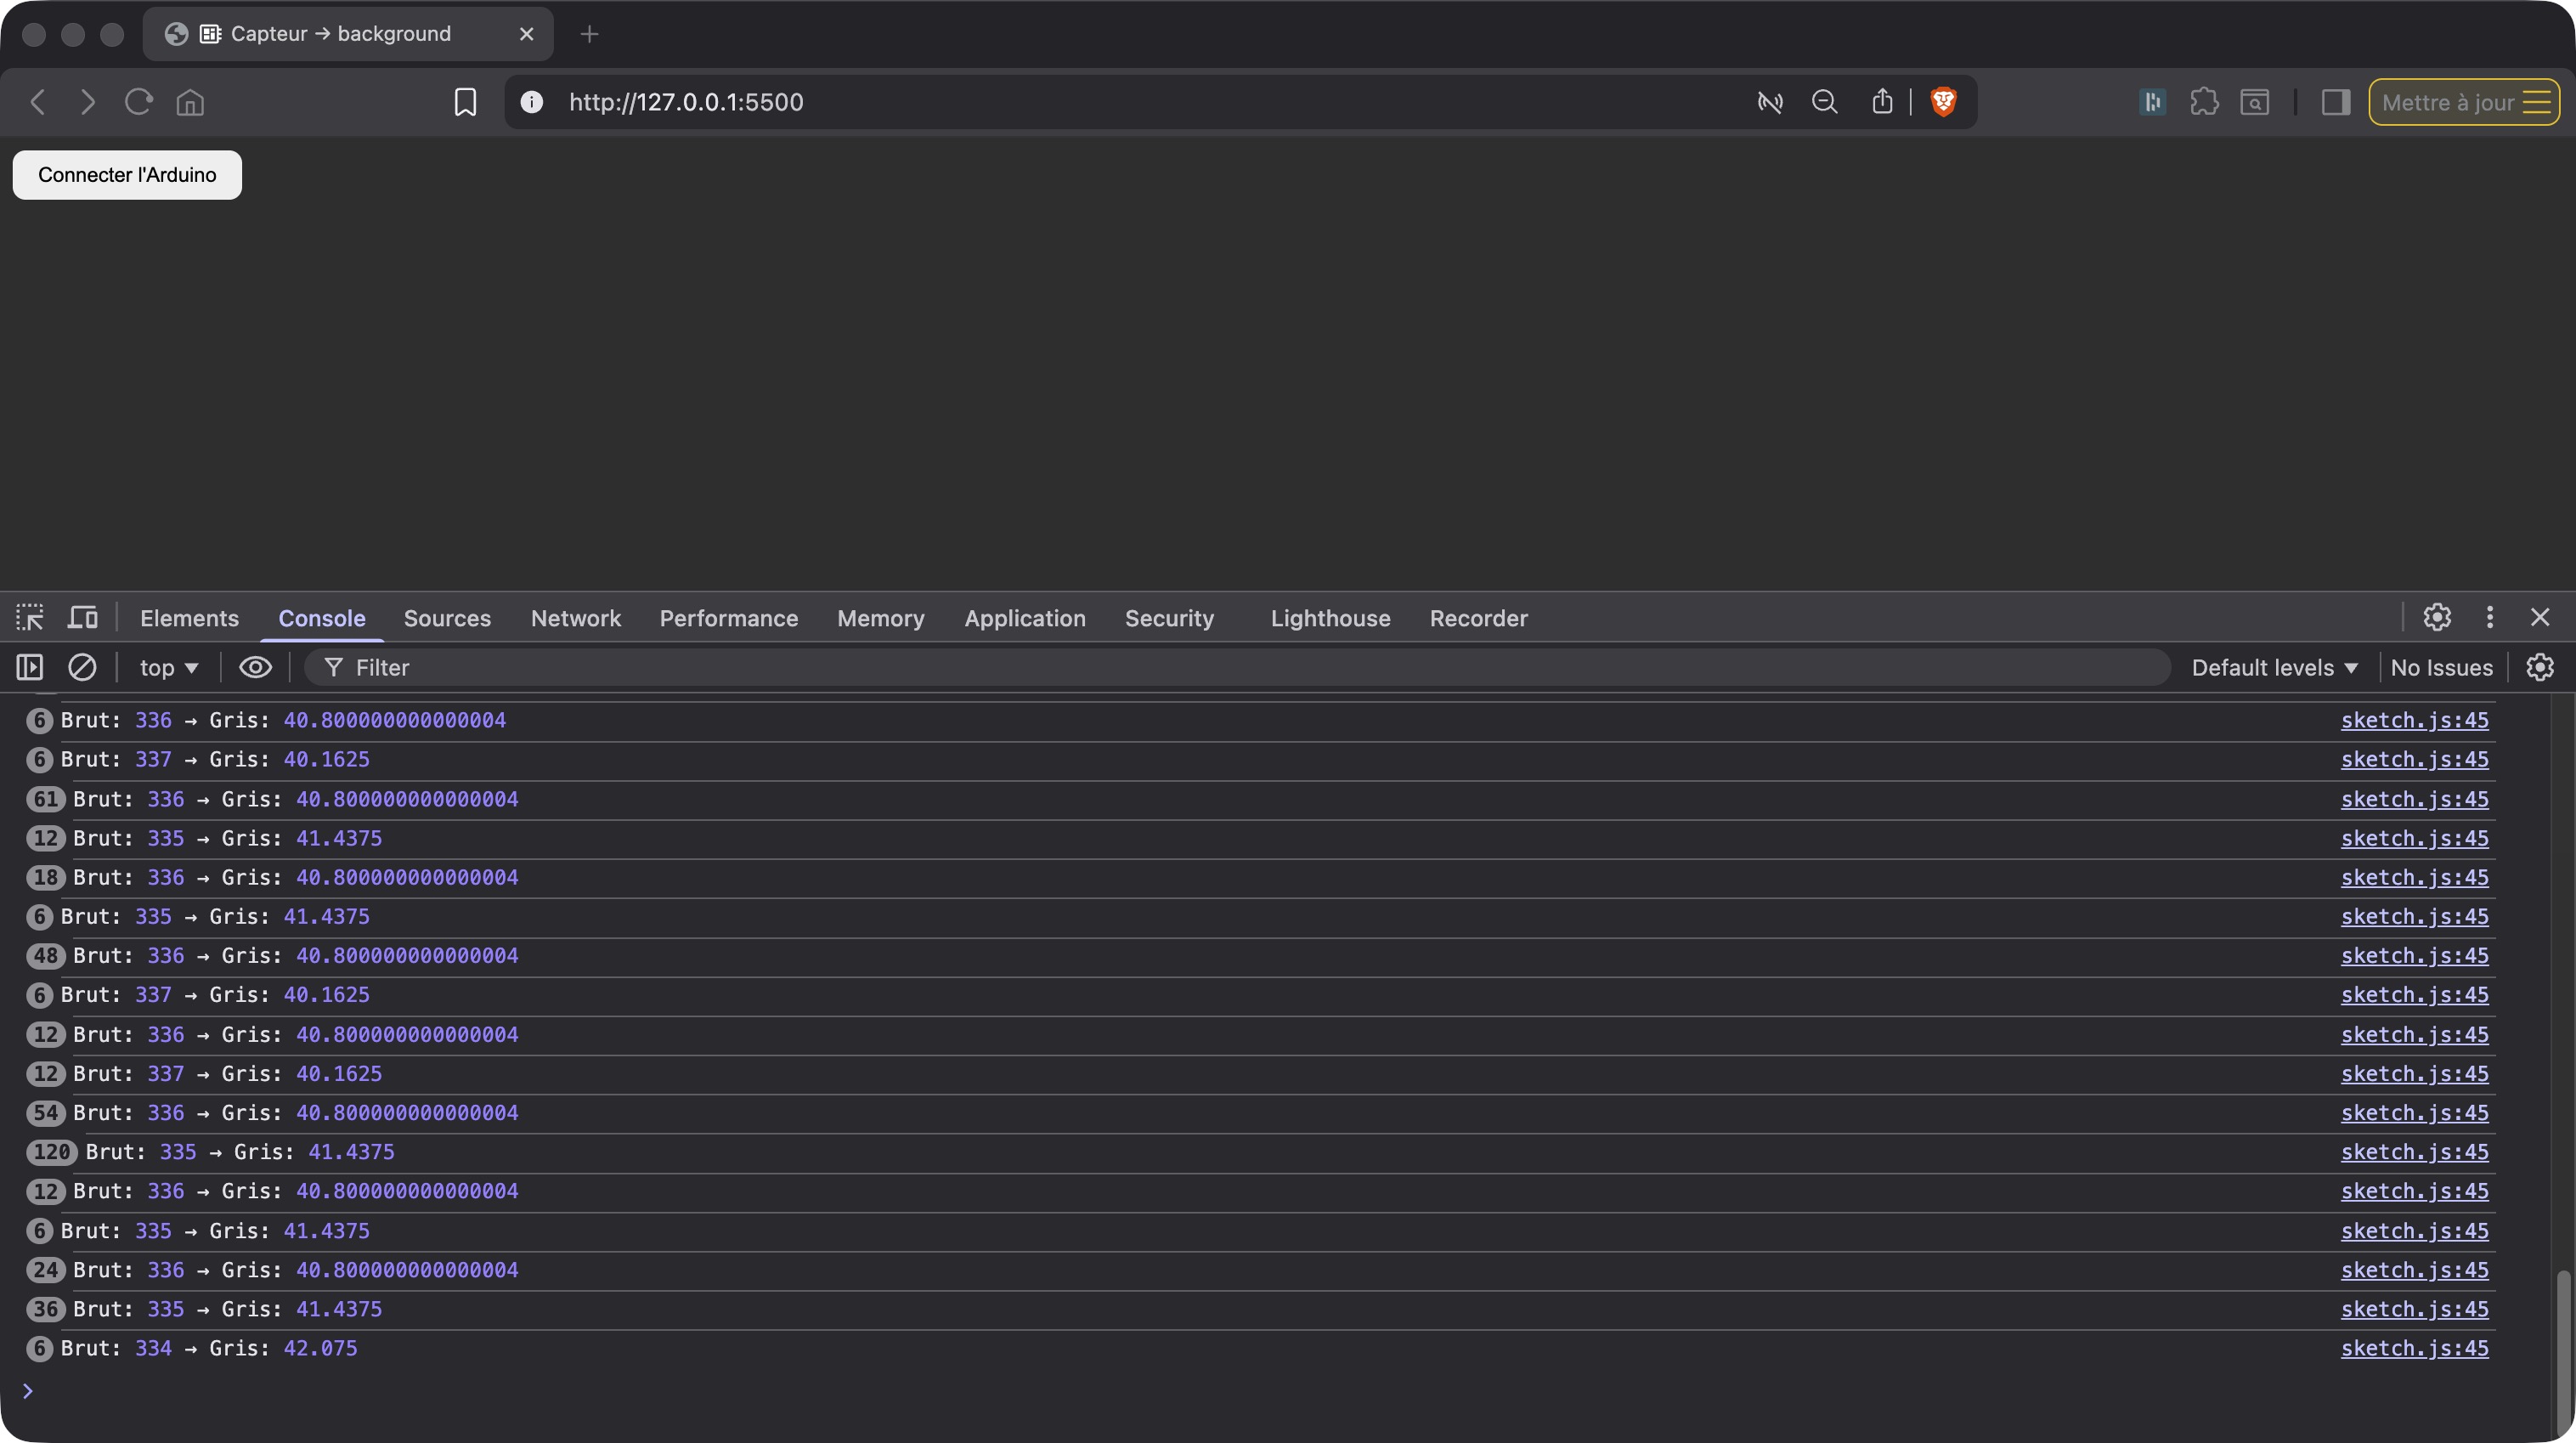Bookmark this page icon
The image size is (2576, 1443).
tap(465, 102)
